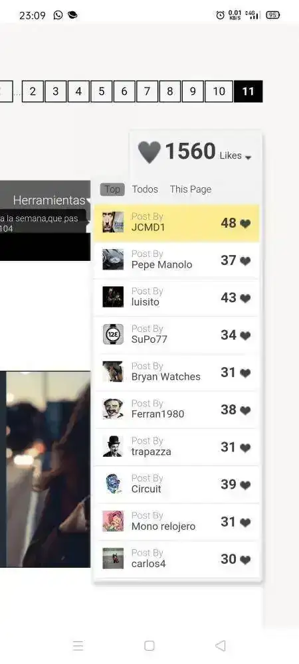Tap the Android back navigation triangle
299x664 pixels.
(x=220, y=646)
